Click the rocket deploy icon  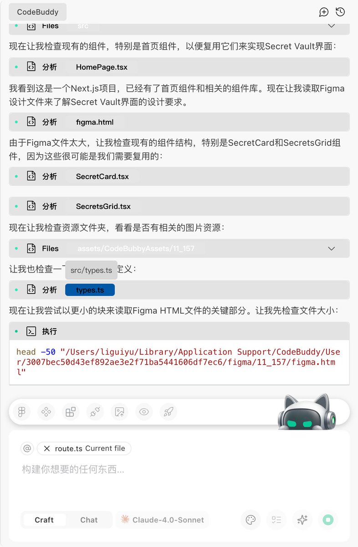click(x=169, y=412)
